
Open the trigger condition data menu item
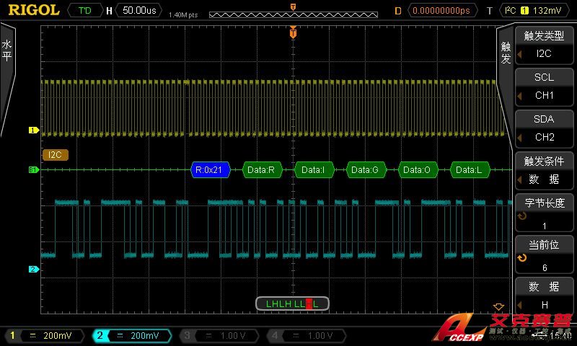(x=544, y=170)
